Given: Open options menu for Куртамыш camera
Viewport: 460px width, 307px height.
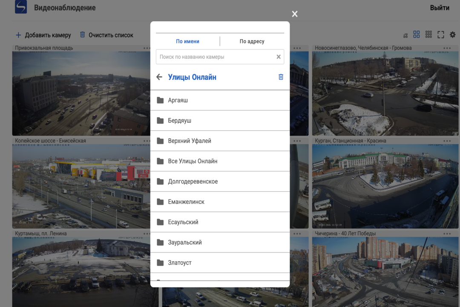Looking at the screenshot, I should click(x=147, y=234).
